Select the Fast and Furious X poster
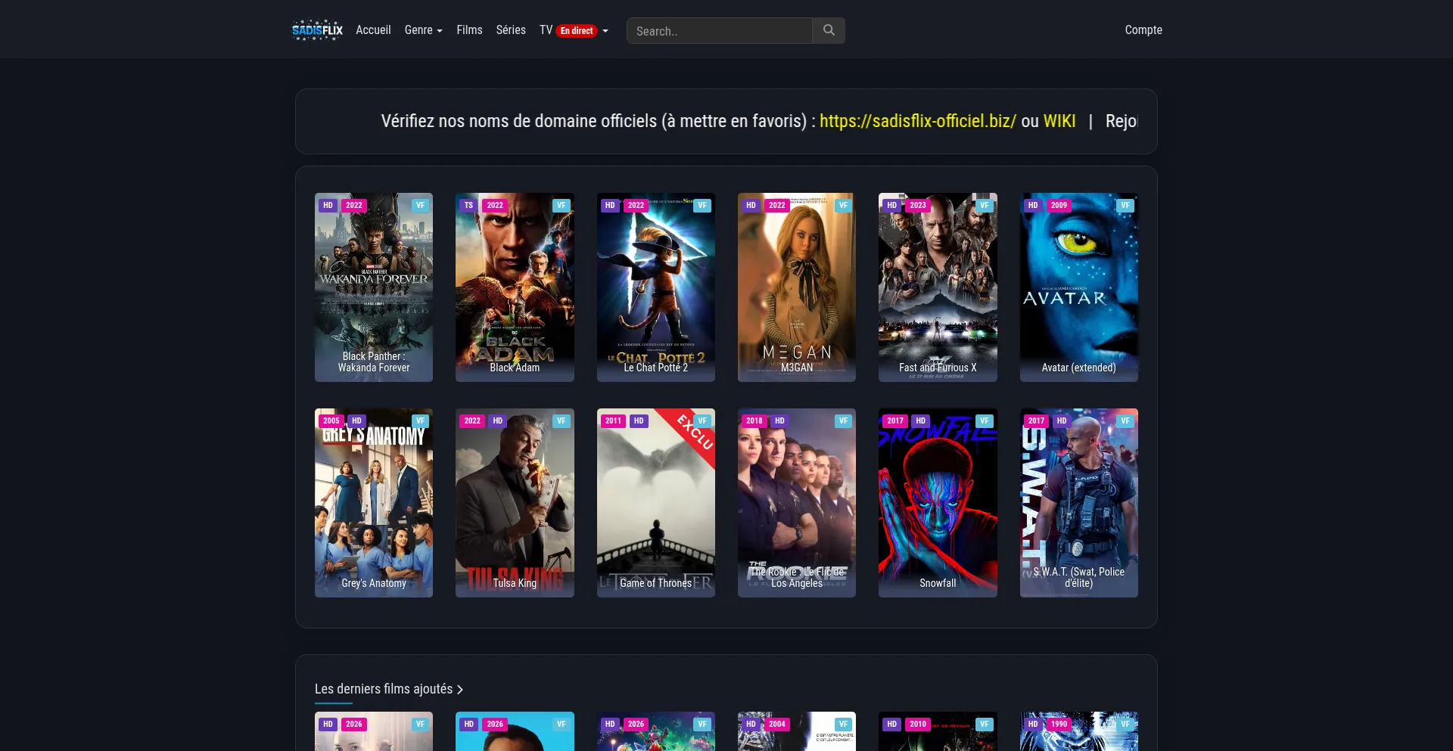 938,287
